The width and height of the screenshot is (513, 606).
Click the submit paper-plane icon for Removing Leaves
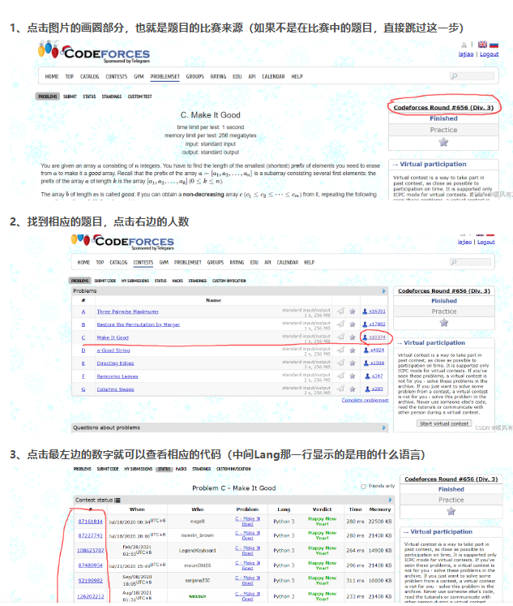(x=341, y=376)
